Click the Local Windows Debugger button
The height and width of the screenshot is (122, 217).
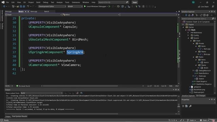pyautogui.click(x=96, y=6)
